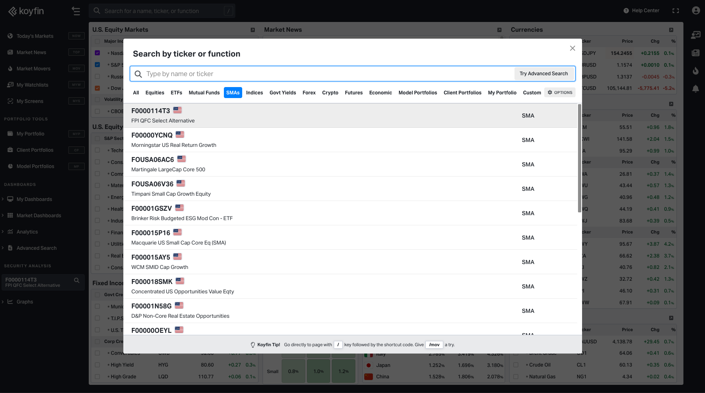
Task: Click the Koyfin logo in header
Action: (26, 11)
